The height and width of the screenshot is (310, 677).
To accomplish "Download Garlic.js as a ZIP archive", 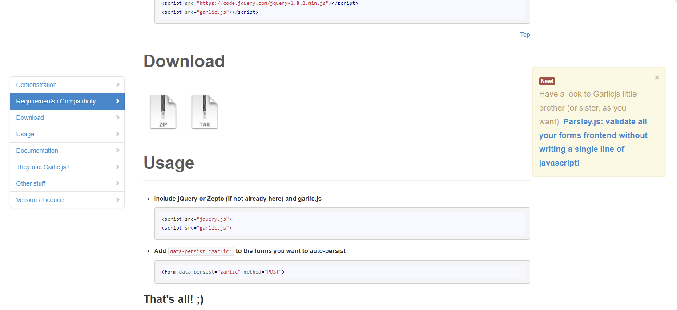I will click(x=163, y=111).
